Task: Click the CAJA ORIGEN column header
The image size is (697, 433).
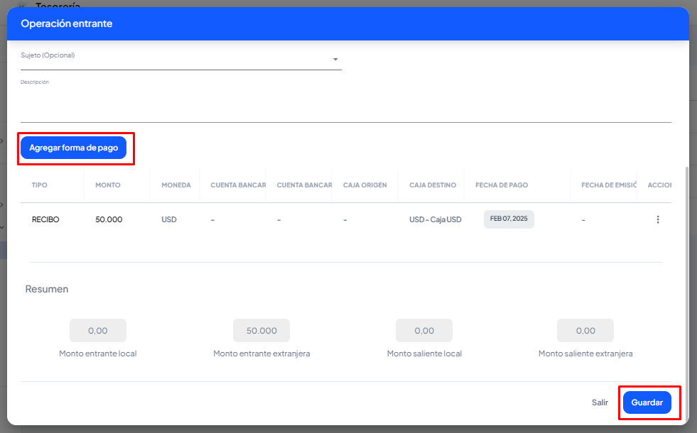Action: pyautogui.click(x=364, y=185)
